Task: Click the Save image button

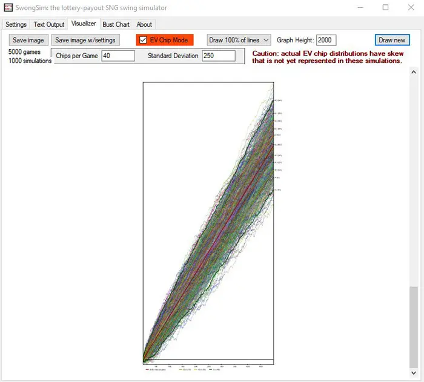Action: coord(28,40)
